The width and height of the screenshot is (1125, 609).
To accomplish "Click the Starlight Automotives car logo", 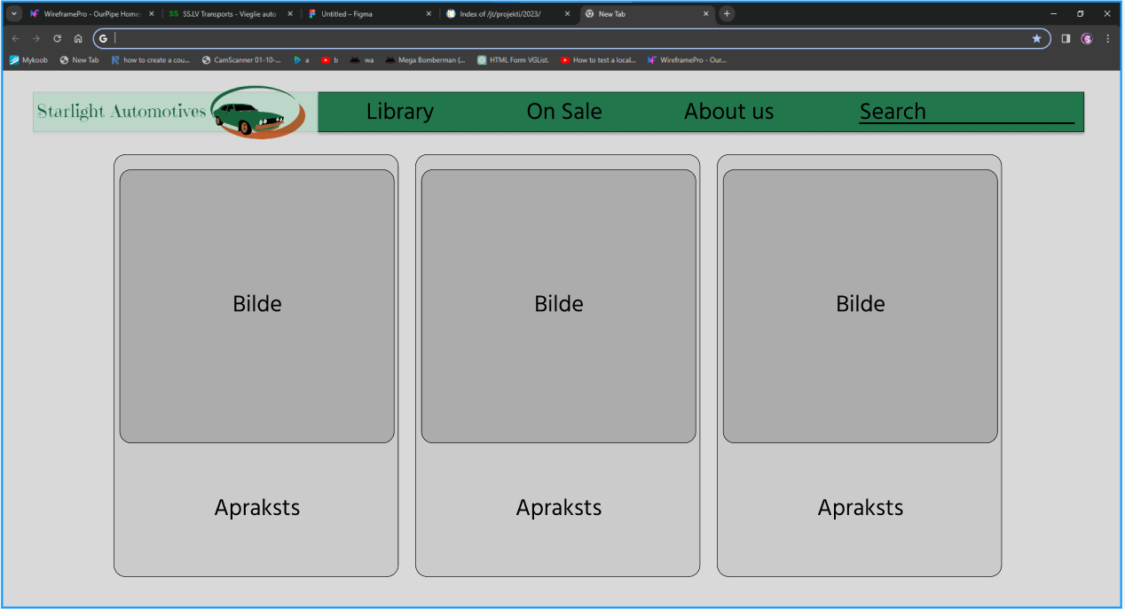I will 257,113.
